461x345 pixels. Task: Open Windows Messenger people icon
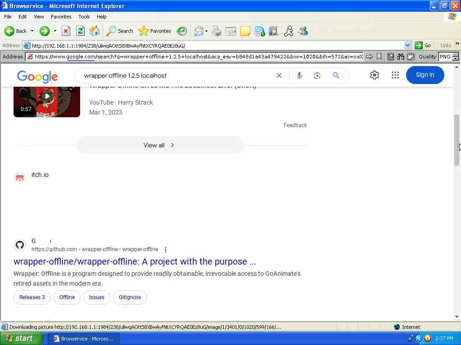click(x=303, y=31)
